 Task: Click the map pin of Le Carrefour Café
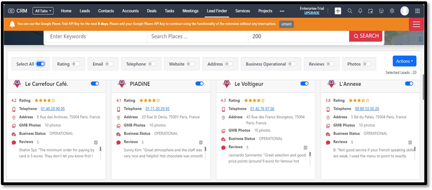click(17, 84)
